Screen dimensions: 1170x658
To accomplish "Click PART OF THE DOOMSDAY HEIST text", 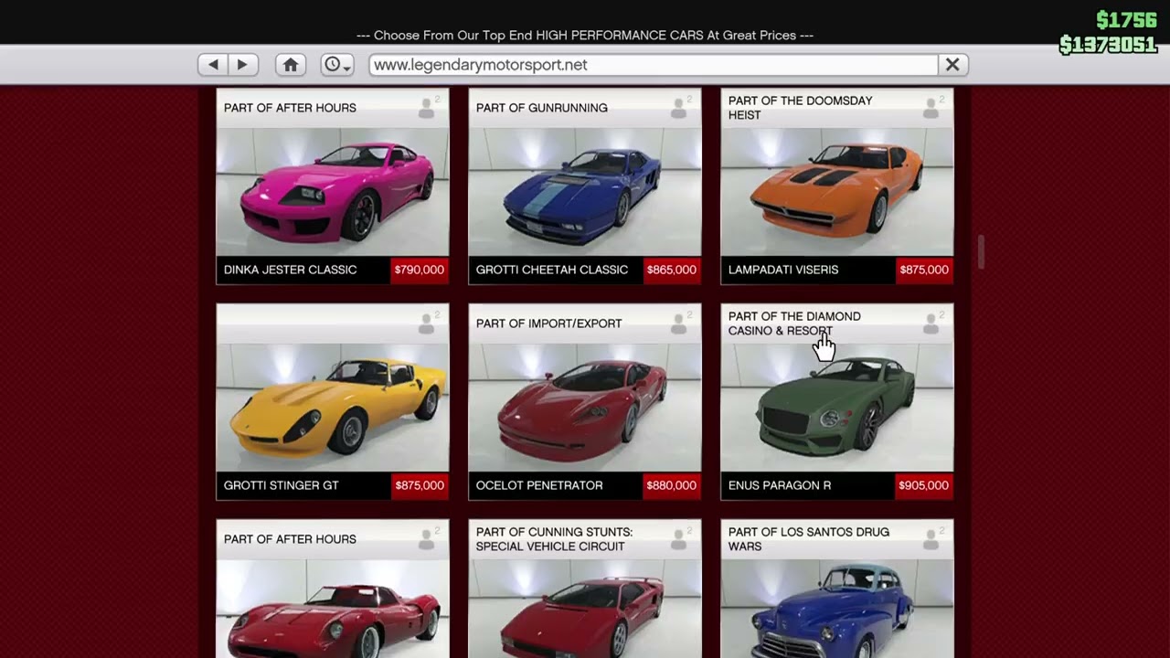I will [x=801, y=108].
